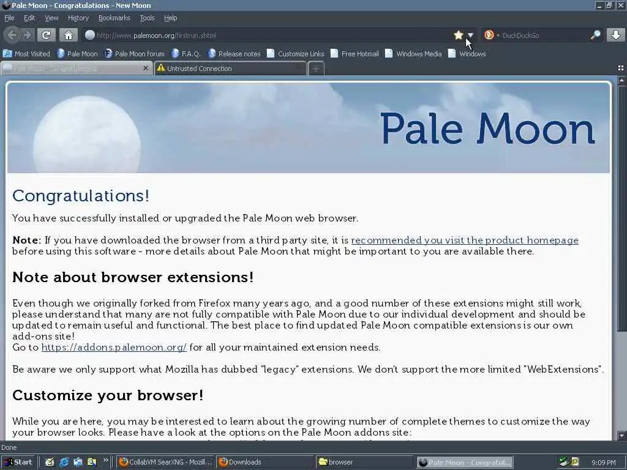This screenshot has height=470, width=627.
Task: Switch to the Untrusted Connection tab
Action: coord(230,69)
